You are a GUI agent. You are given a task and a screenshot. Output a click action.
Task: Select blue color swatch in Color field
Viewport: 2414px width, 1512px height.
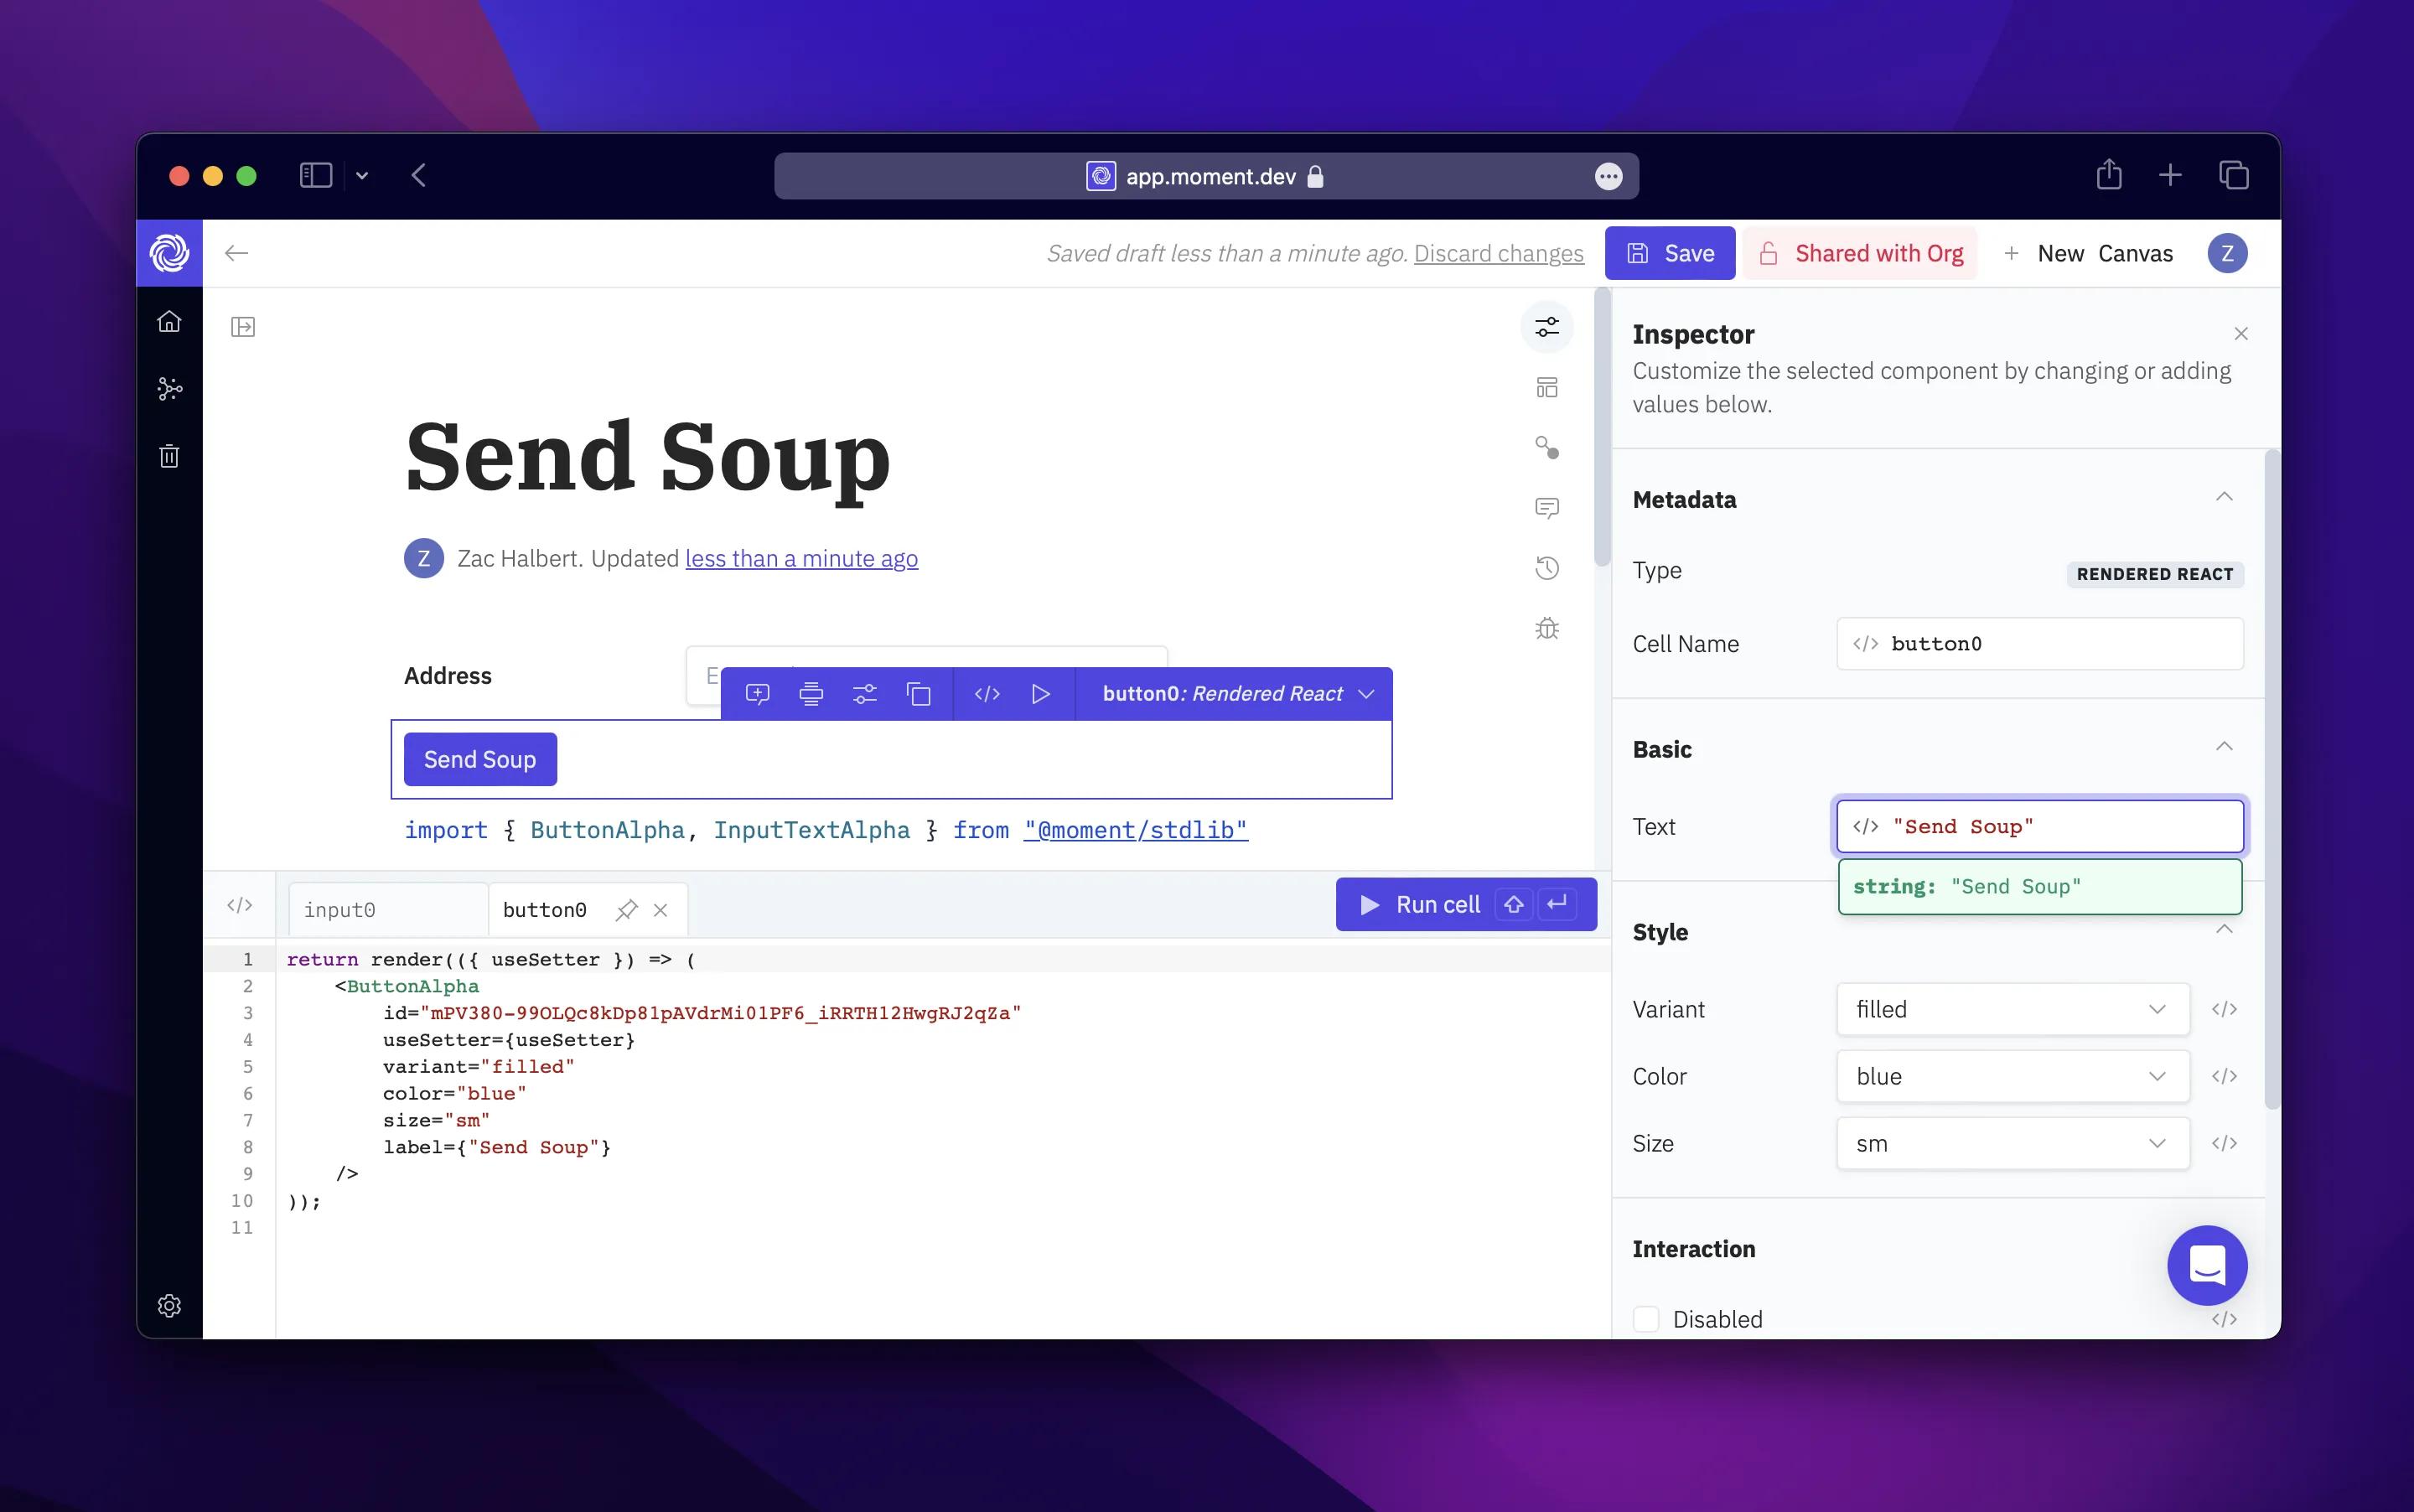[x=2010, y=1074]
